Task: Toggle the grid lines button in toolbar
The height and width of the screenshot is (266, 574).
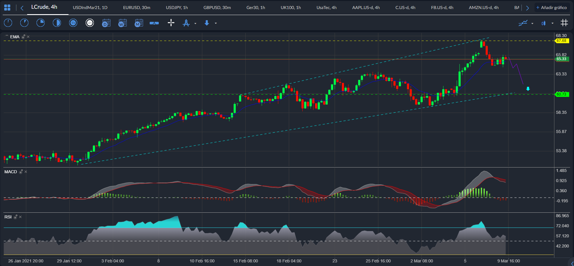Action: [564, 23]
